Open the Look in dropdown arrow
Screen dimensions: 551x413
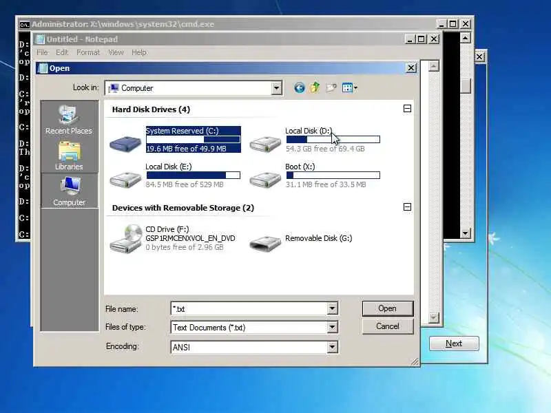pyautogui.click(x=277, y=88)
